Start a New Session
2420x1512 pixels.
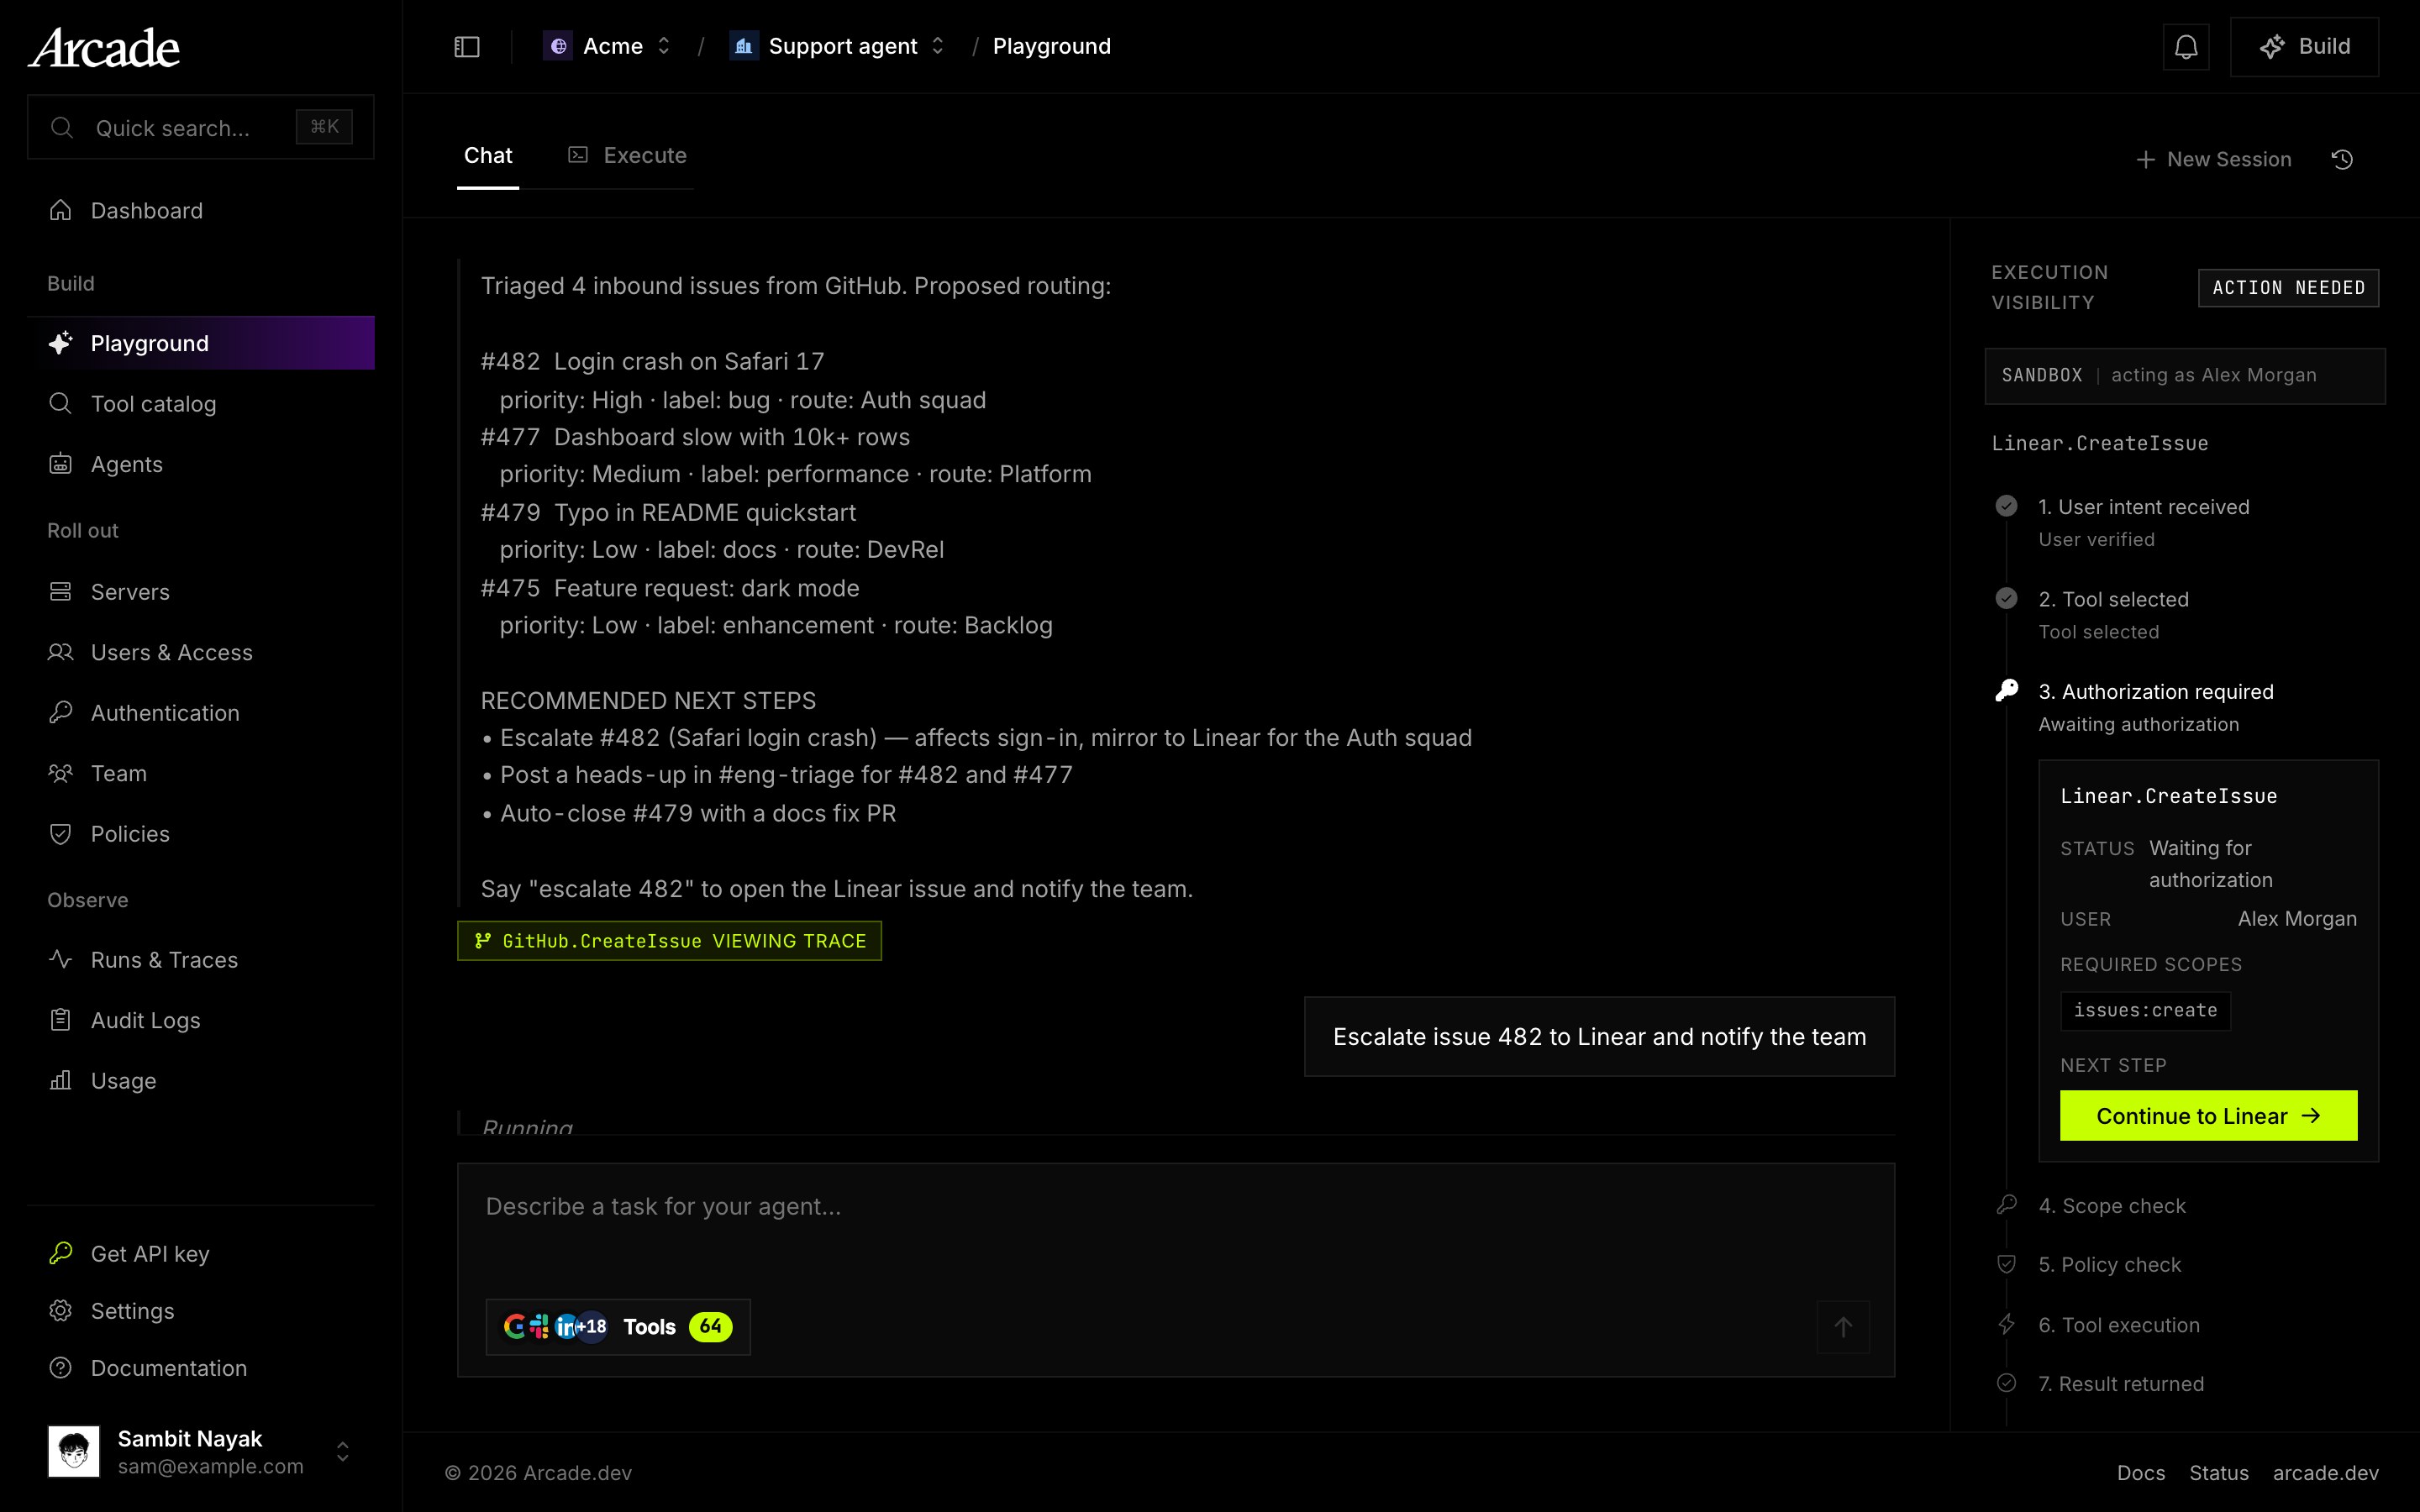click(2213, 159)
